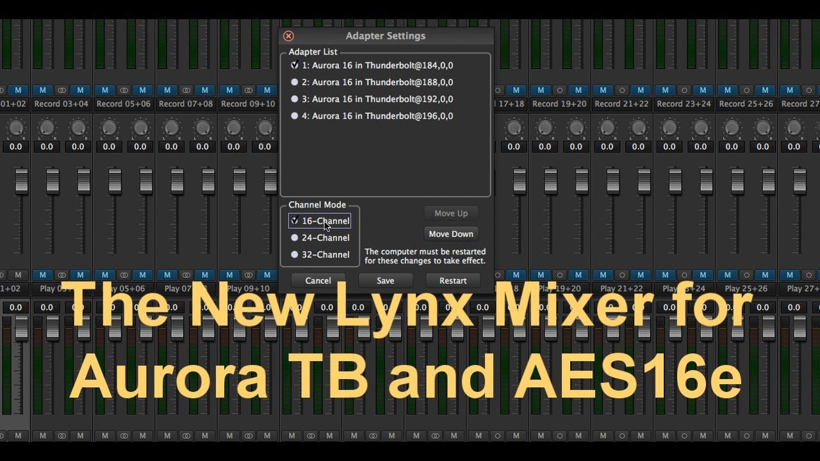Click the Play 25+26 channel label
The width and height of the screenshot is (820, 461).
(746, 289)
